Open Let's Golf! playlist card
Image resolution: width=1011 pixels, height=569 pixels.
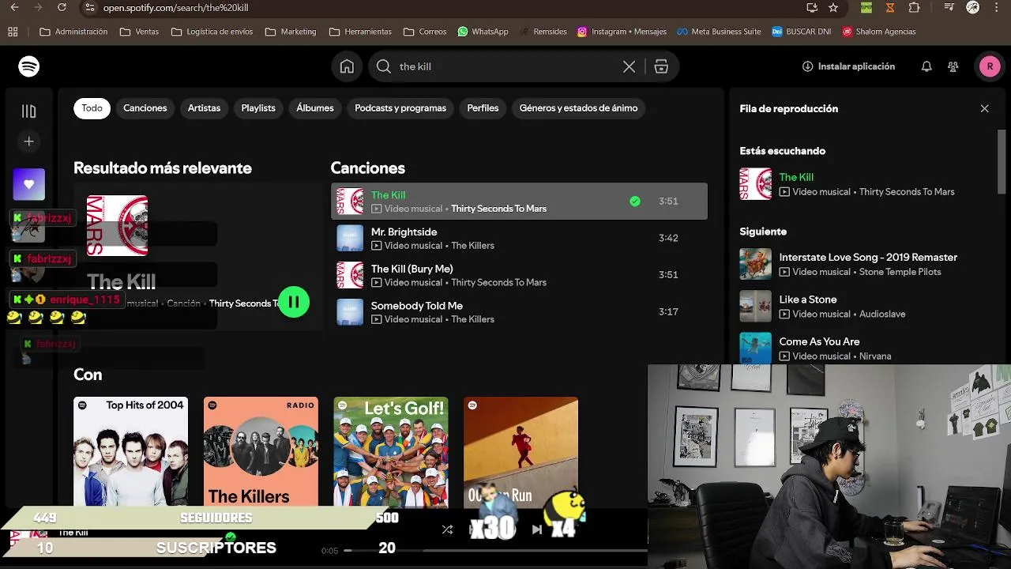tap(390, 452)
